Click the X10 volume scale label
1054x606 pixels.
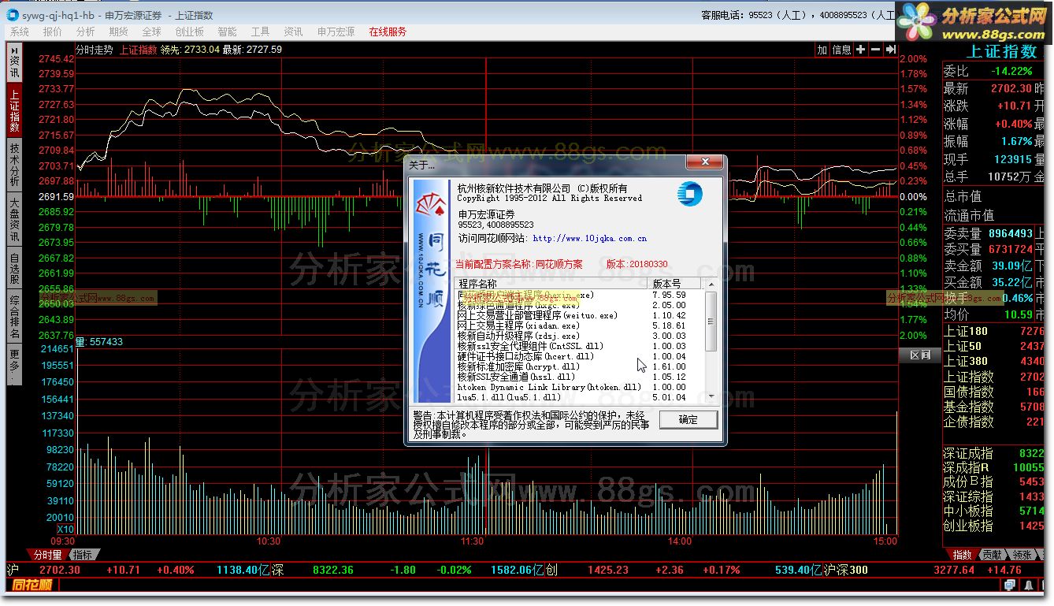[x=65, y=529]
